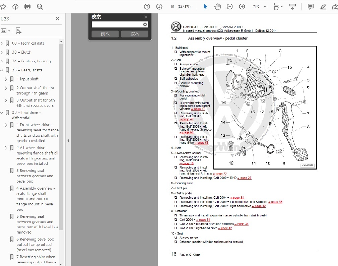Image resolution: width=338 pixels, height=266 pixels.
Task: Select the highlighter pen tool
Action: click(x=323, y=7)
